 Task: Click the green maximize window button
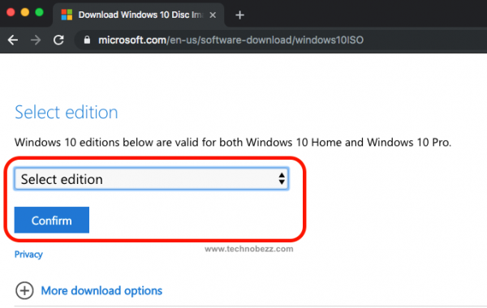39,12
